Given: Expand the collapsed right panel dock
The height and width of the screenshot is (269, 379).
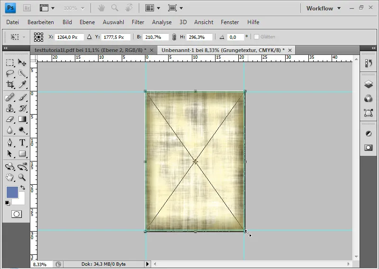Looking at the screenshot, I should pos(374,48).
